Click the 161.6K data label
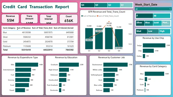The image size is (173, 97). 119,48
